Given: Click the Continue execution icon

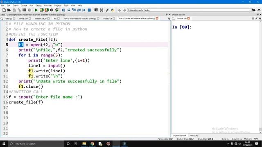Looking at the screenshot, I should 84,10.
